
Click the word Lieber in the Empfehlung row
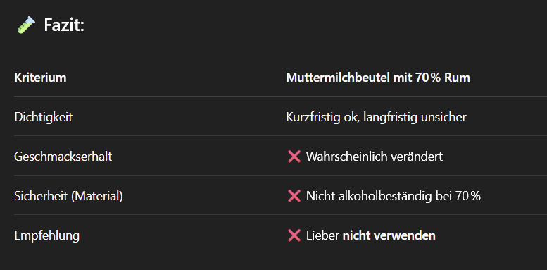pos(322,235)
